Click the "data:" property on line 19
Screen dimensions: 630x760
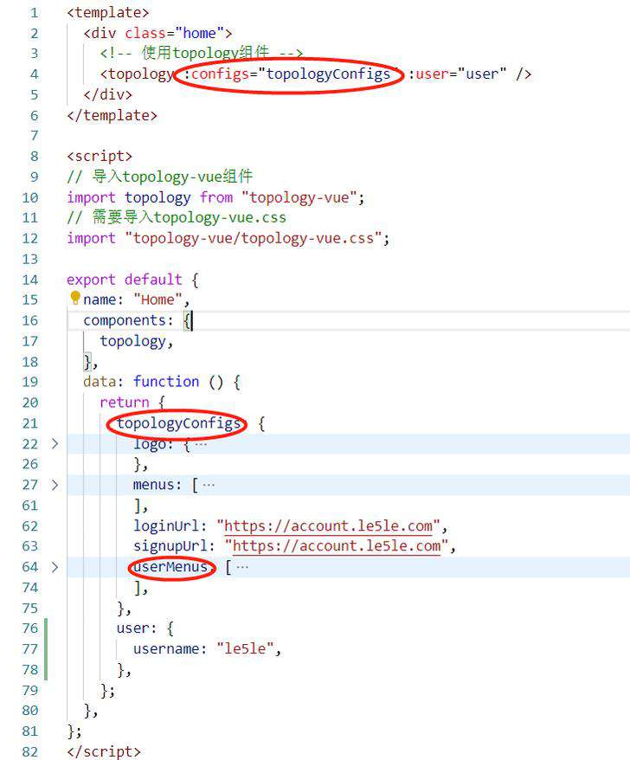click(104, 382)
